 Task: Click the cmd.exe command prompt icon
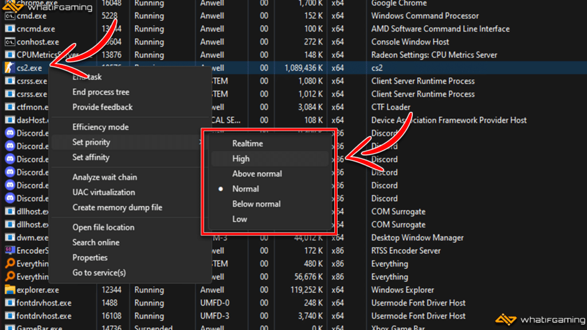9,16
